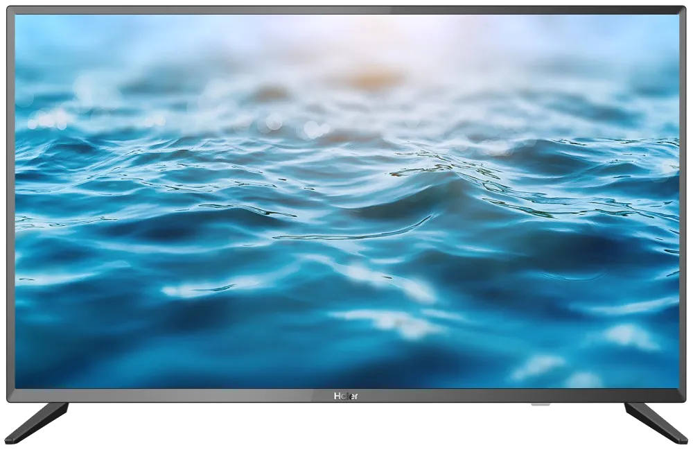Click the Haier logo on bottom bezel
Image resolution: width=693 pixels, height=452 pixels.
pyautogui.click(x=346, y=397)
